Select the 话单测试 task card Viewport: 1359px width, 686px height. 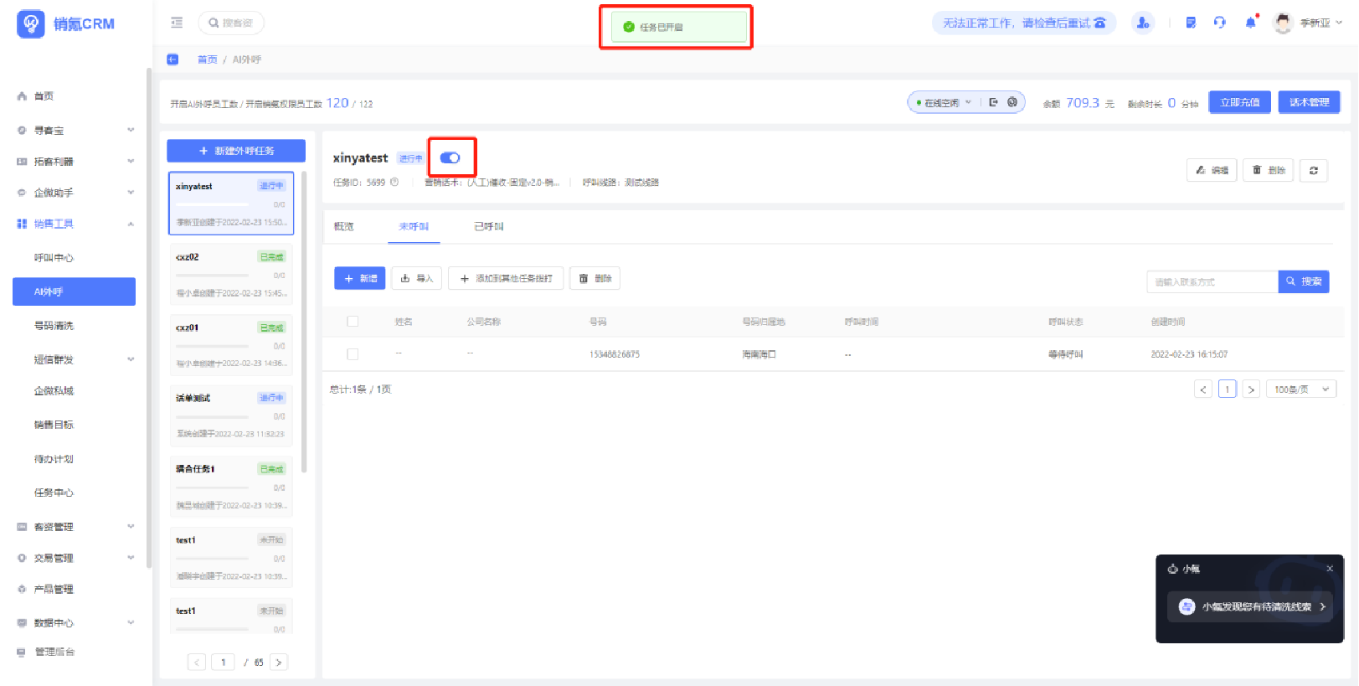pos(231,415)
